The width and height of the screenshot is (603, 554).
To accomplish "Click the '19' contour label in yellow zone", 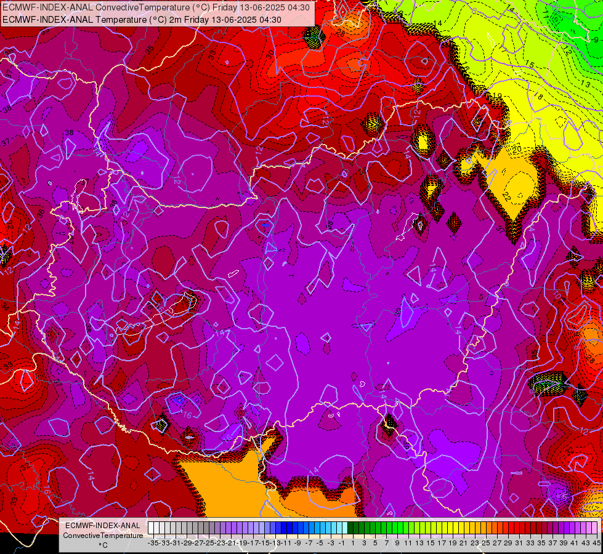I will pyautogui.click(x=497, y=96).
